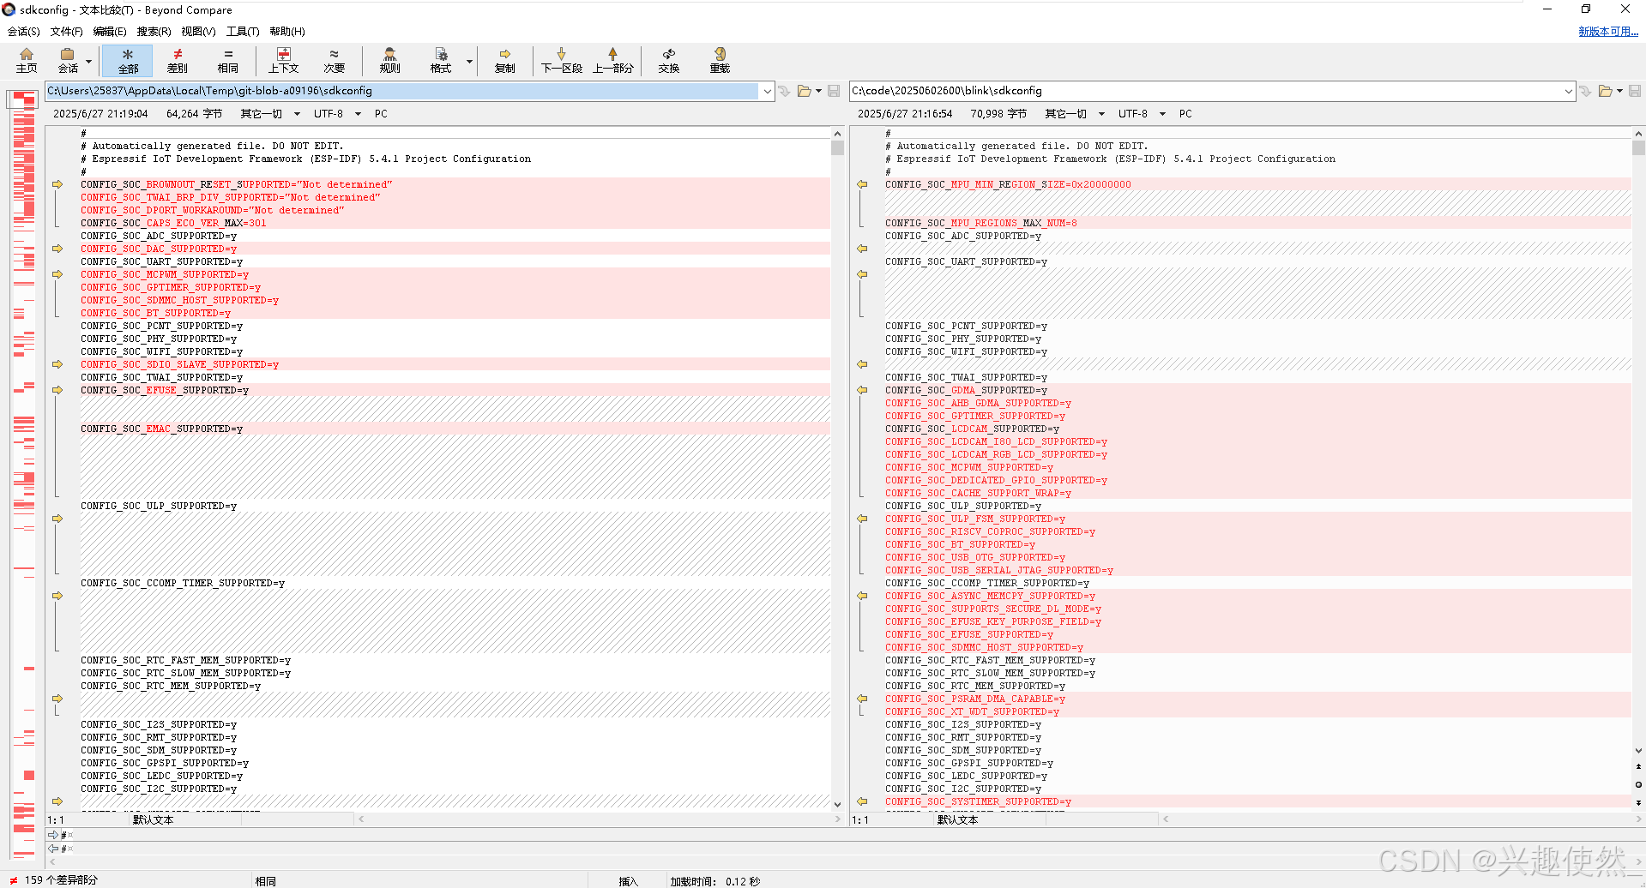Expand the 会话 dropdown arrow

click(x=88, y=62)
